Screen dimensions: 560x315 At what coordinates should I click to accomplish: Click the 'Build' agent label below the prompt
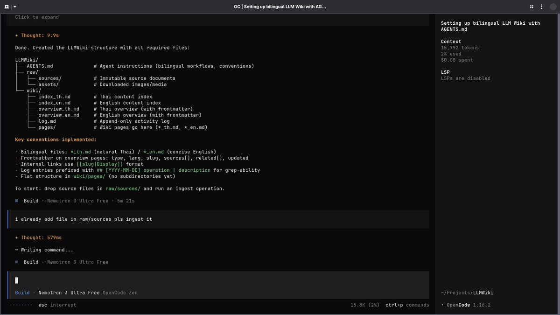tap(22, 293)
